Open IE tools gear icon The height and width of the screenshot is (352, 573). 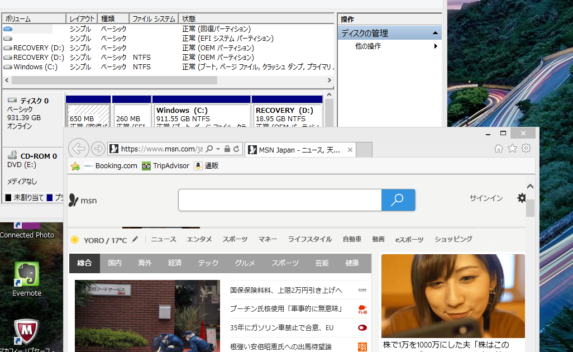click(526, 148)
